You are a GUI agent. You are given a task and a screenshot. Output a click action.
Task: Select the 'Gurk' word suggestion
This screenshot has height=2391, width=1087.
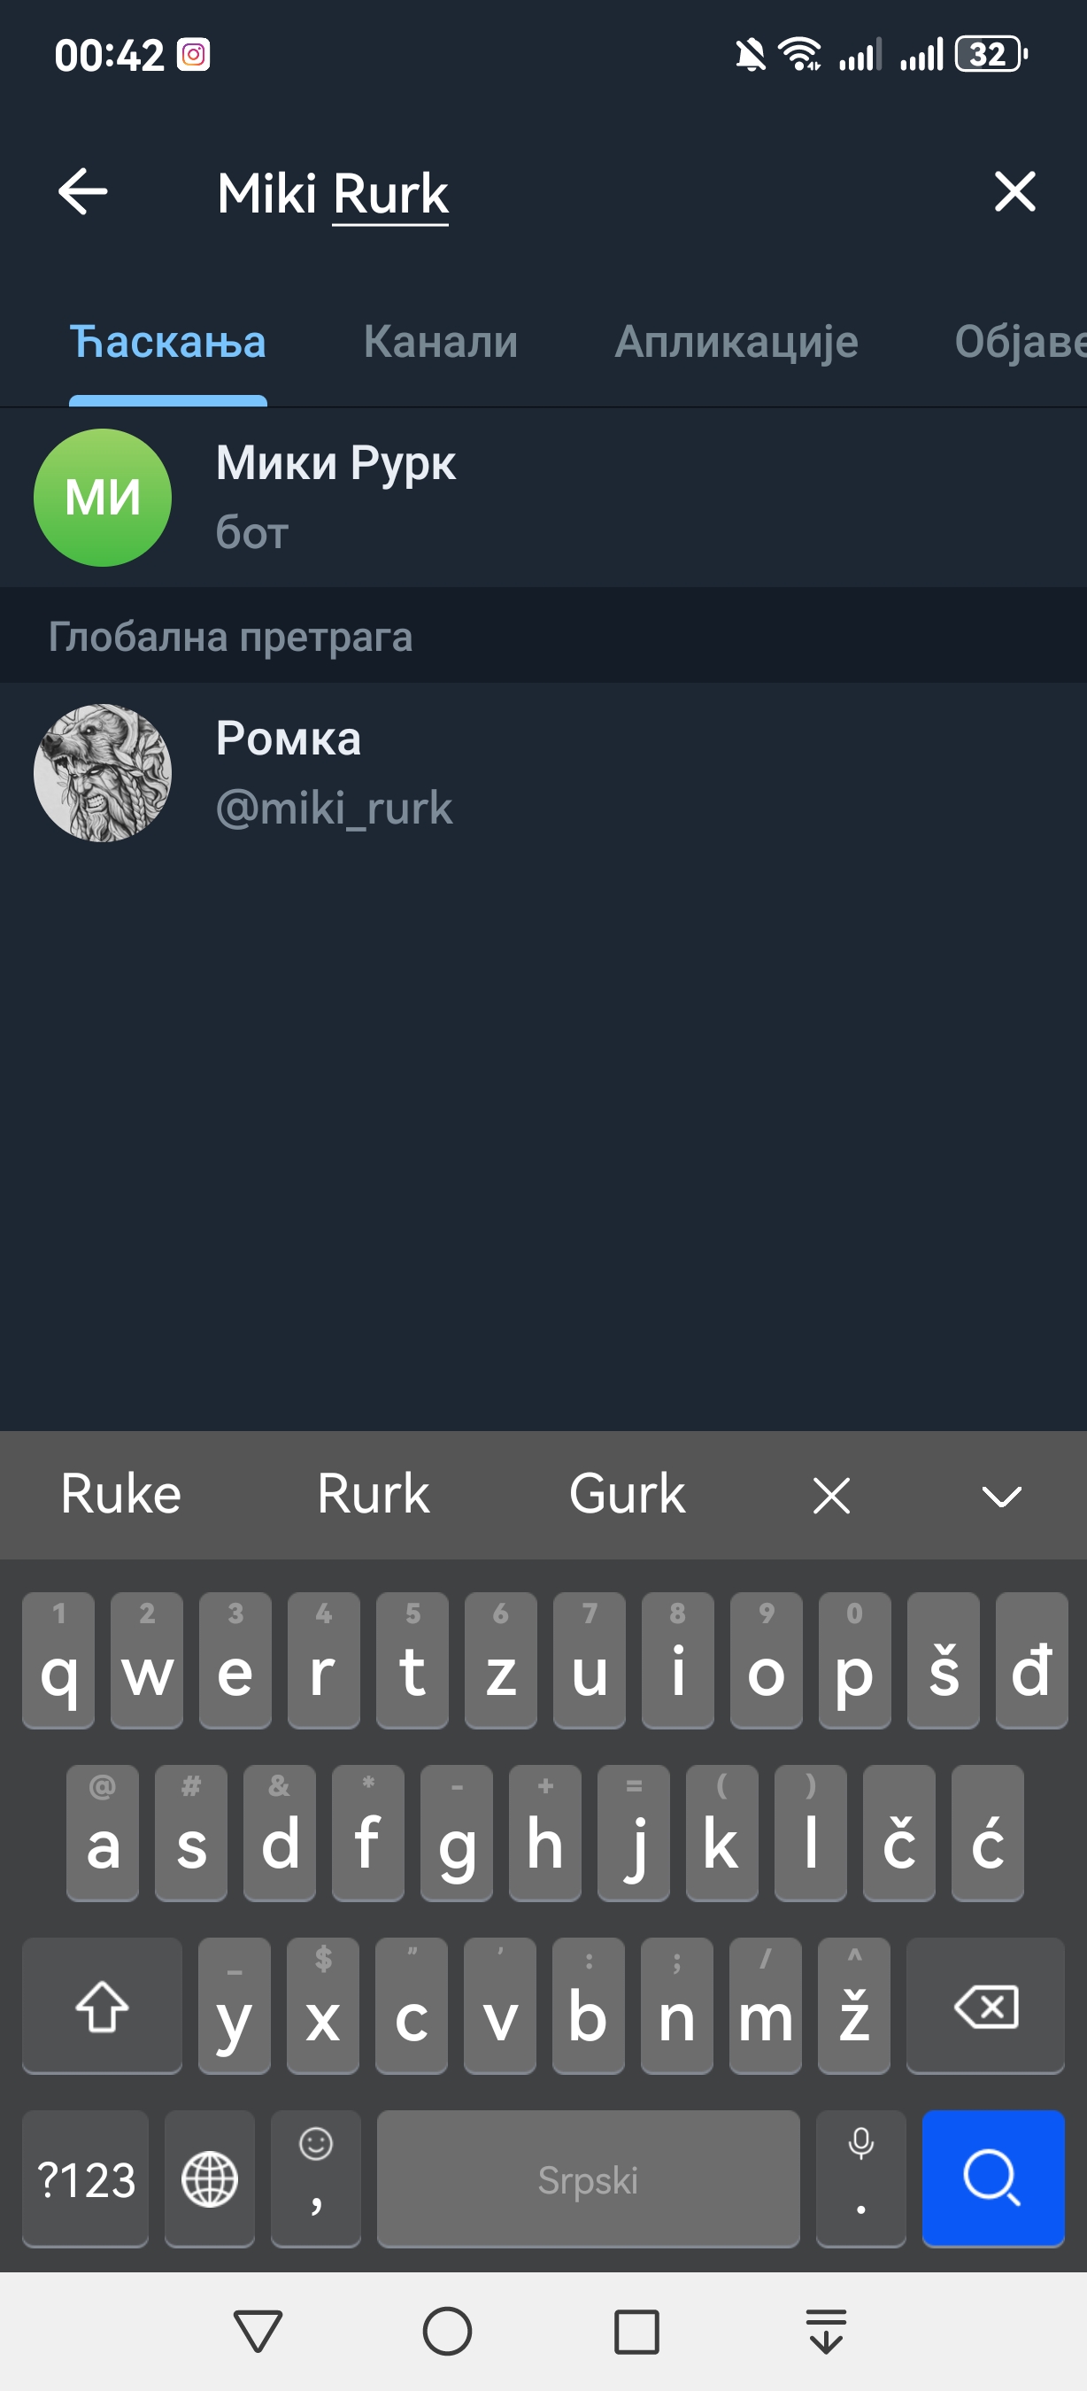point(627,1495)
